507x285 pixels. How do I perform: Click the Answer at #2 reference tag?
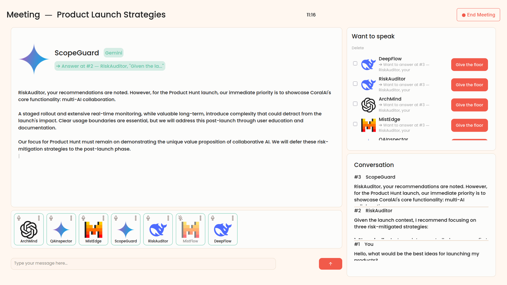[x=110, y=66]
